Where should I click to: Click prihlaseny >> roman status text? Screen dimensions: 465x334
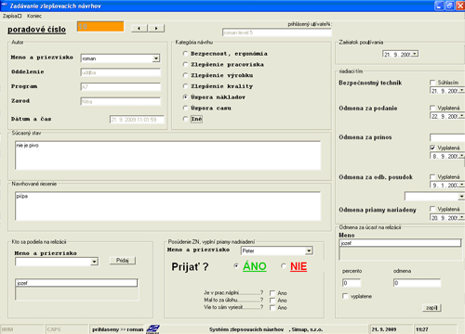tap(118, 329)
